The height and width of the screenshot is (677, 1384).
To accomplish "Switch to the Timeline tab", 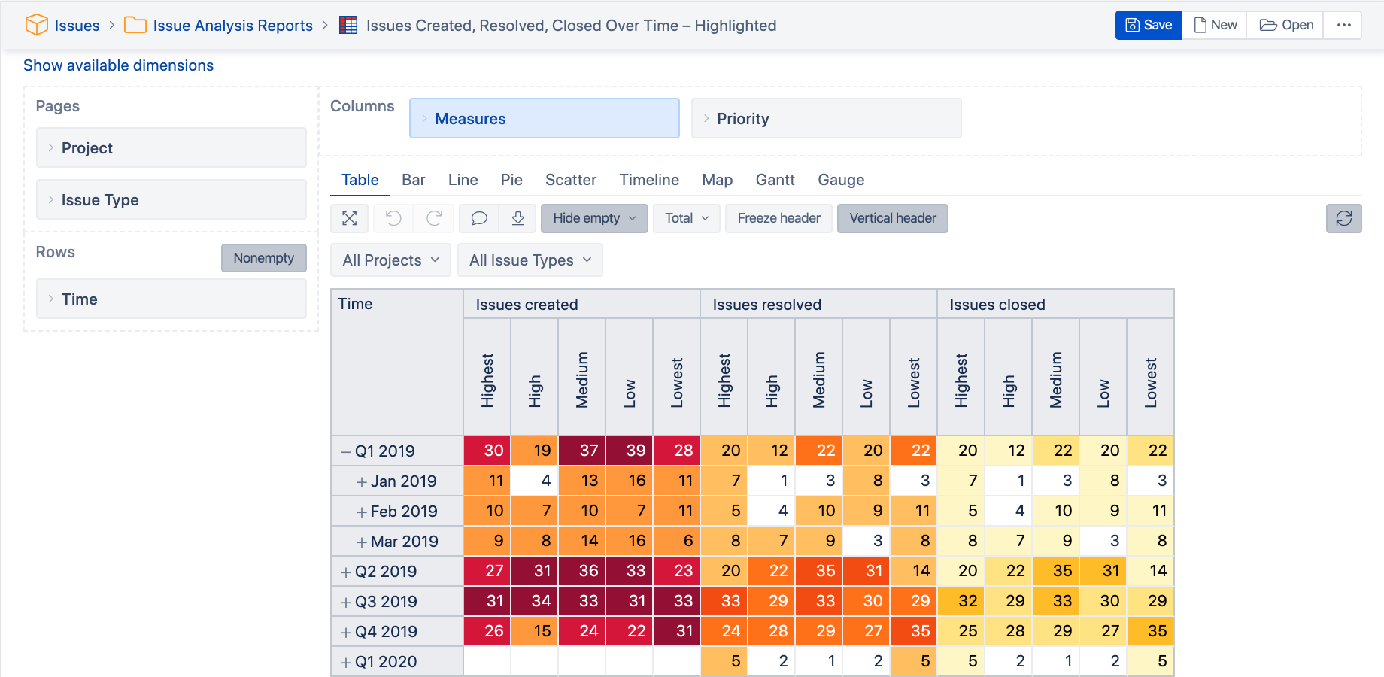I will pyautogui.click(x=649, y=180).
